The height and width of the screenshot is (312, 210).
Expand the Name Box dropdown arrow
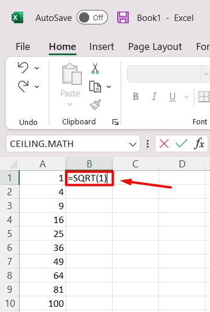click(132, 144)
